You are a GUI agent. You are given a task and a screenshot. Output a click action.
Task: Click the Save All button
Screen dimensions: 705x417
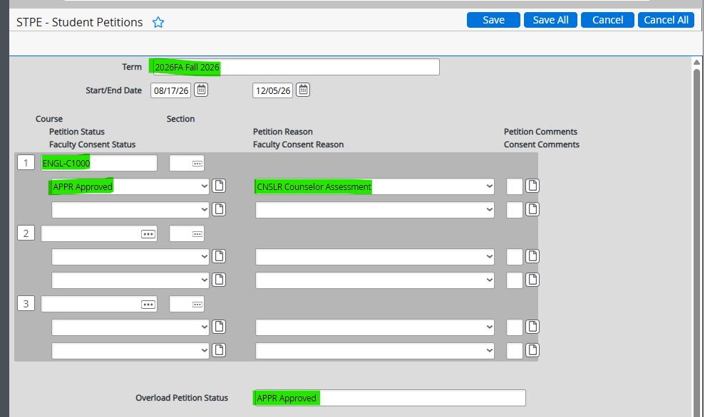click(x=550, y=19)
